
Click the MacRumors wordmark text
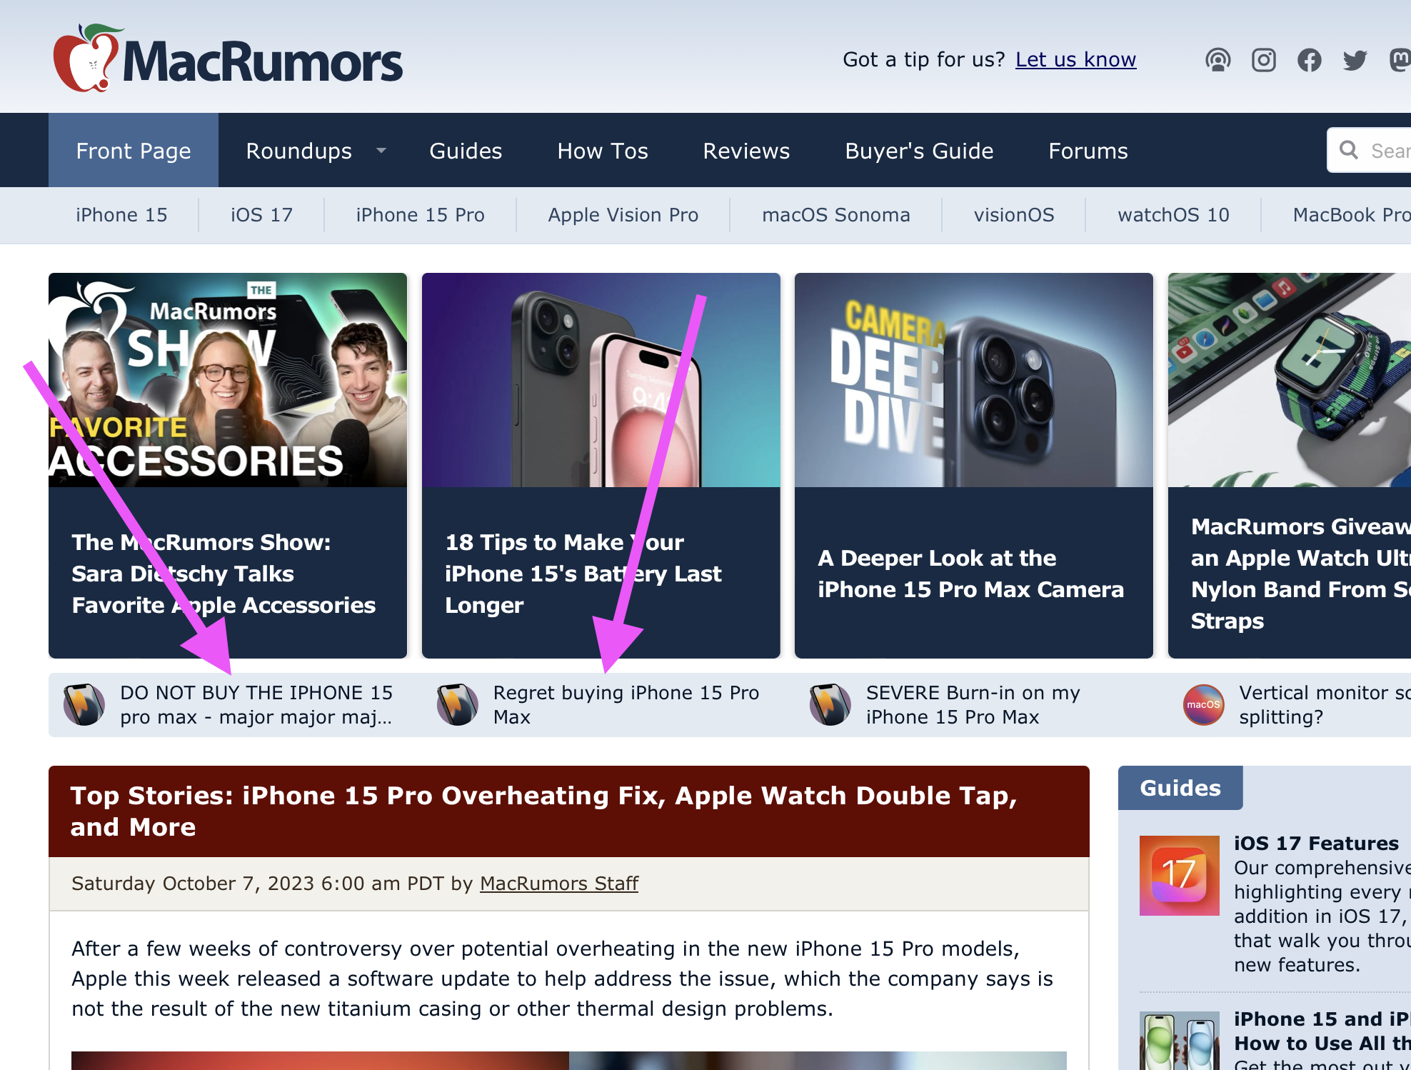point(263,62)
